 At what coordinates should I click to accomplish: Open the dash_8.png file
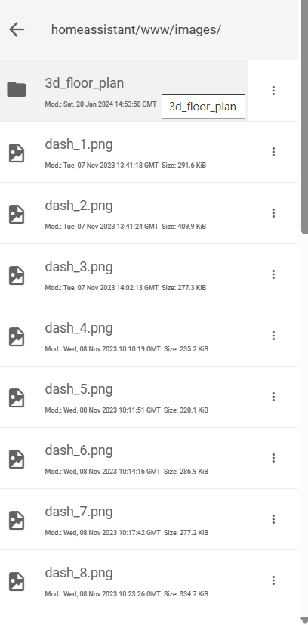pos(149,580)
